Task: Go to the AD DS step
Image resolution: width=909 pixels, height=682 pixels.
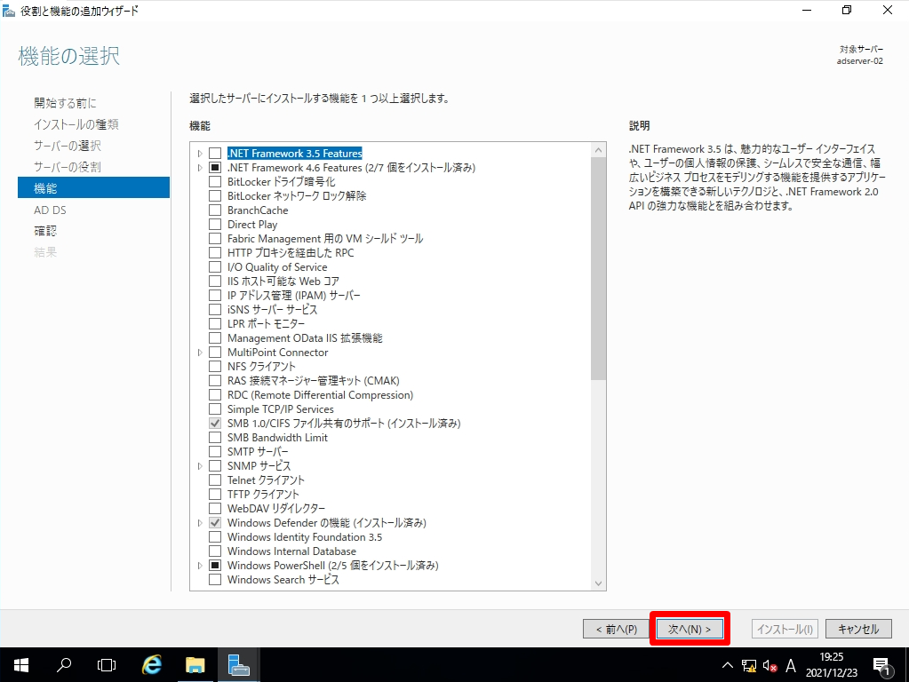Action: 50,210
